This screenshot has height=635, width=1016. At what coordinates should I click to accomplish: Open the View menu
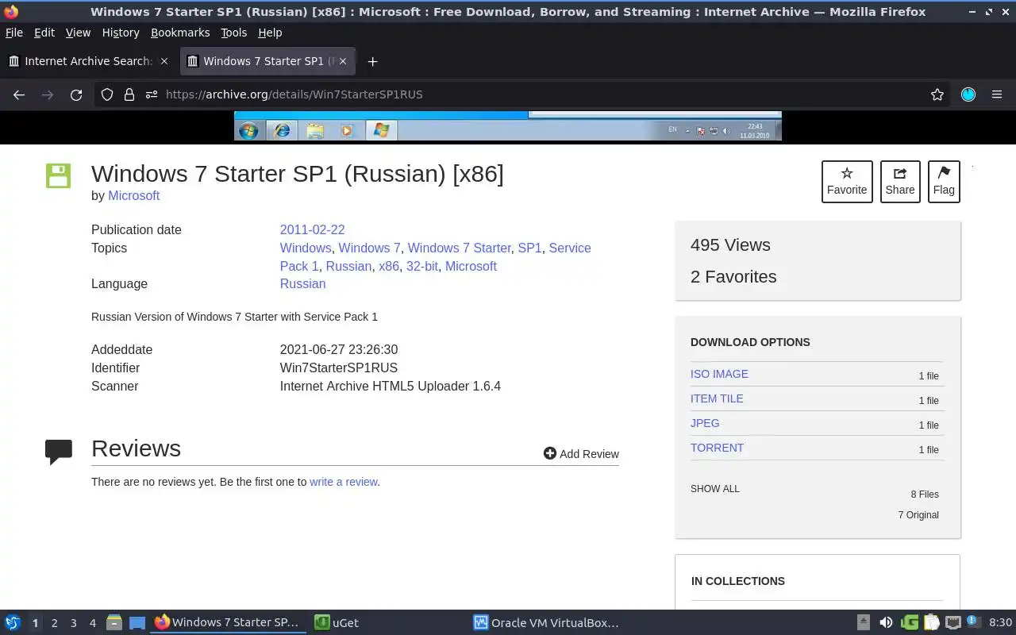(78, 33)
